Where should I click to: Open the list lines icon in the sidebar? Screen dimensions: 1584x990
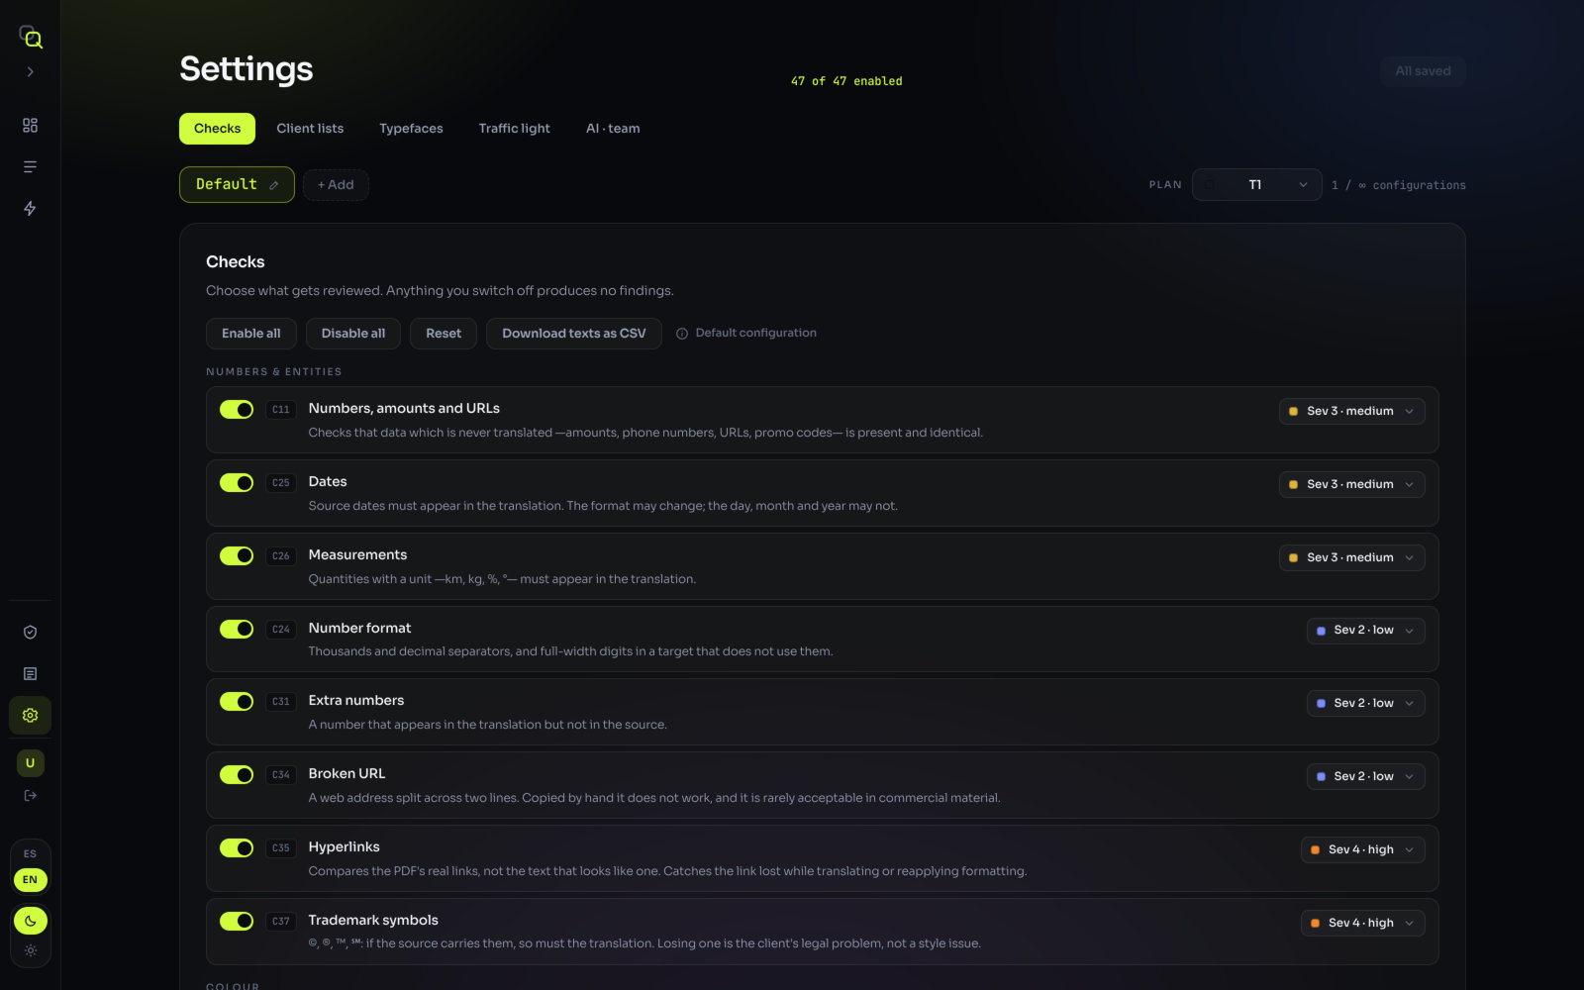click(31, 167)
